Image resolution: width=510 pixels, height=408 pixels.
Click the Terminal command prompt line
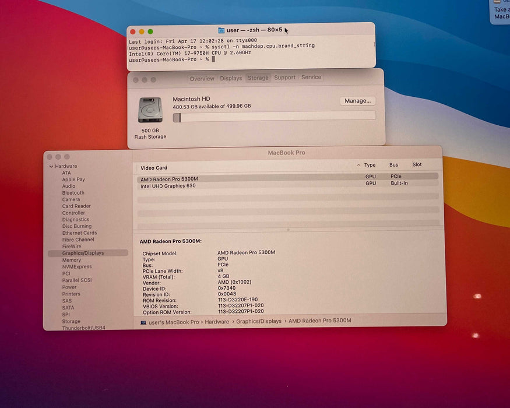(172, 59)
